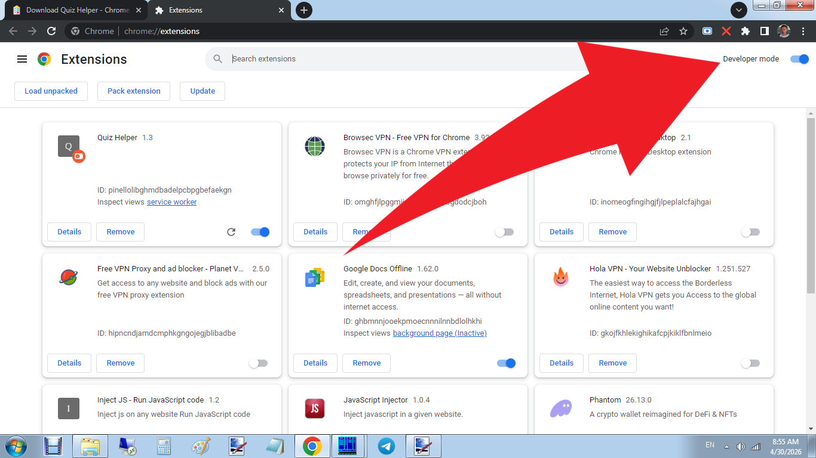Screen dimensions: 816x458
Task: Click the scrollbar up arrow
Action: coord(811,113)
